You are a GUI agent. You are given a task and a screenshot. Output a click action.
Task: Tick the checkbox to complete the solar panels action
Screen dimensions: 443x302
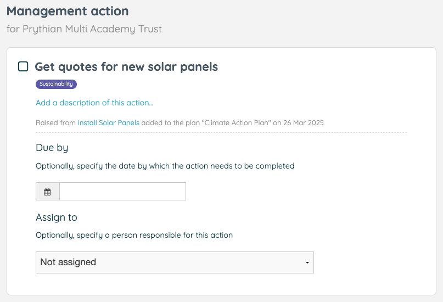23,66
